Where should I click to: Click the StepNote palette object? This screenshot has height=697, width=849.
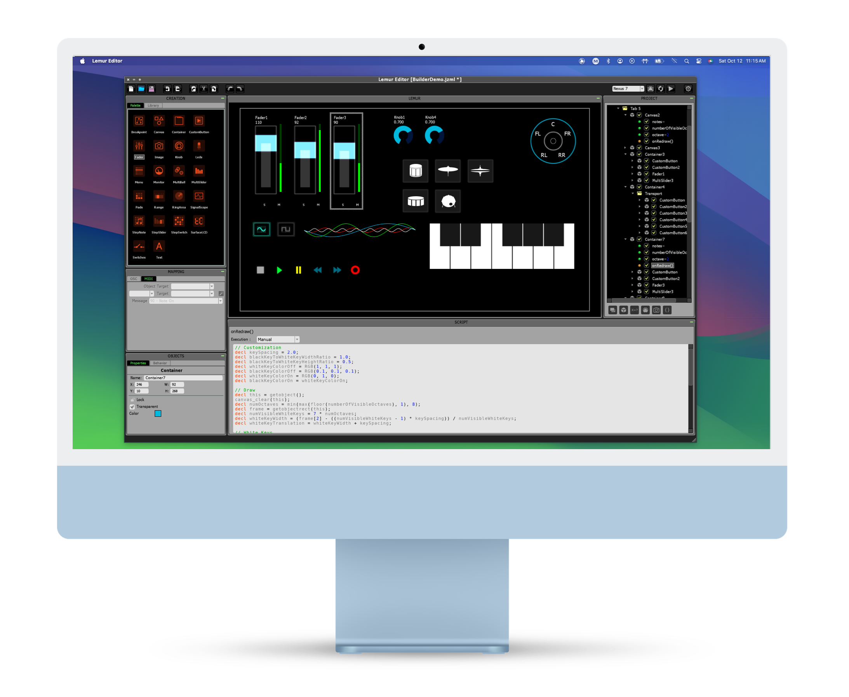click(139, 221)
